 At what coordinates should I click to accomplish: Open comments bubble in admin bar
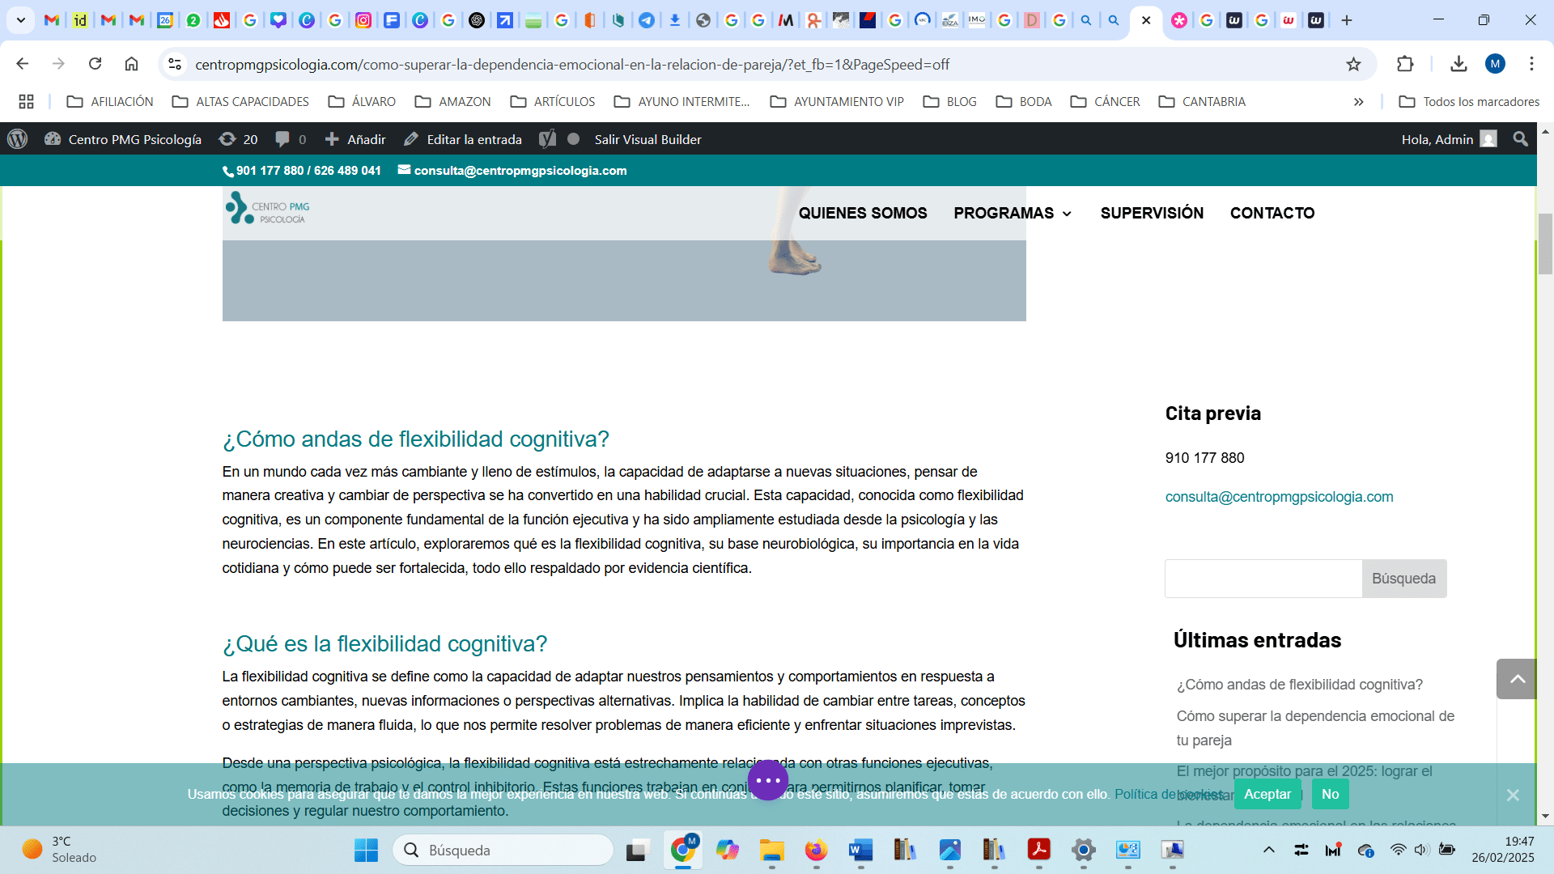[291, 139]
